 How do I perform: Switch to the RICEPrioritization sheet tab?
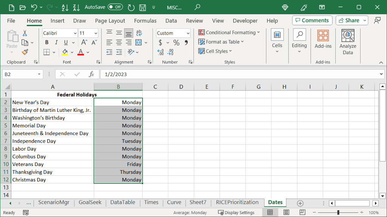point(237,202)
